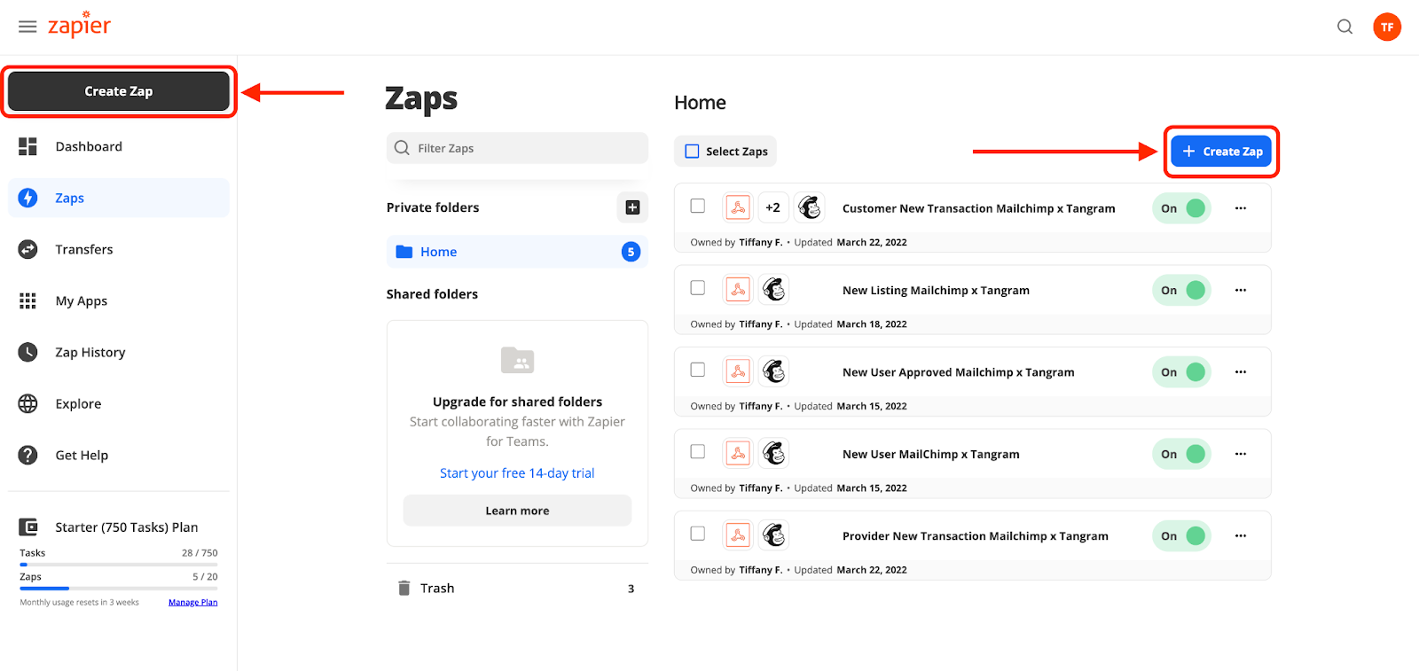Open the Zap History menu item
Image resolution: width=1419 pixels, height=671 pixels.
(x=119, y=352)
